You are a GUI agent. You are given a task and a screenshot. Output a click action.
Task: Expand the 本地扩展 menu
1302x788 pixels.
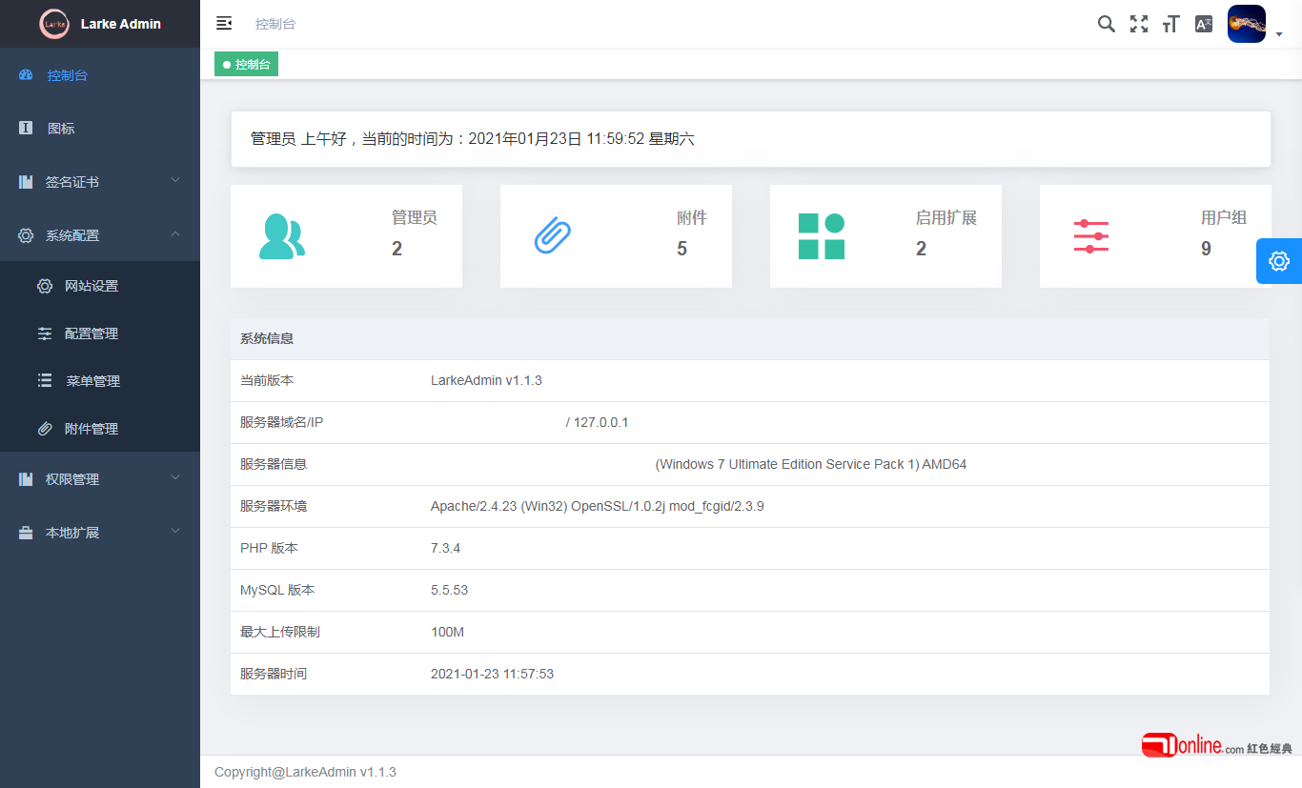tap(100, 532)
